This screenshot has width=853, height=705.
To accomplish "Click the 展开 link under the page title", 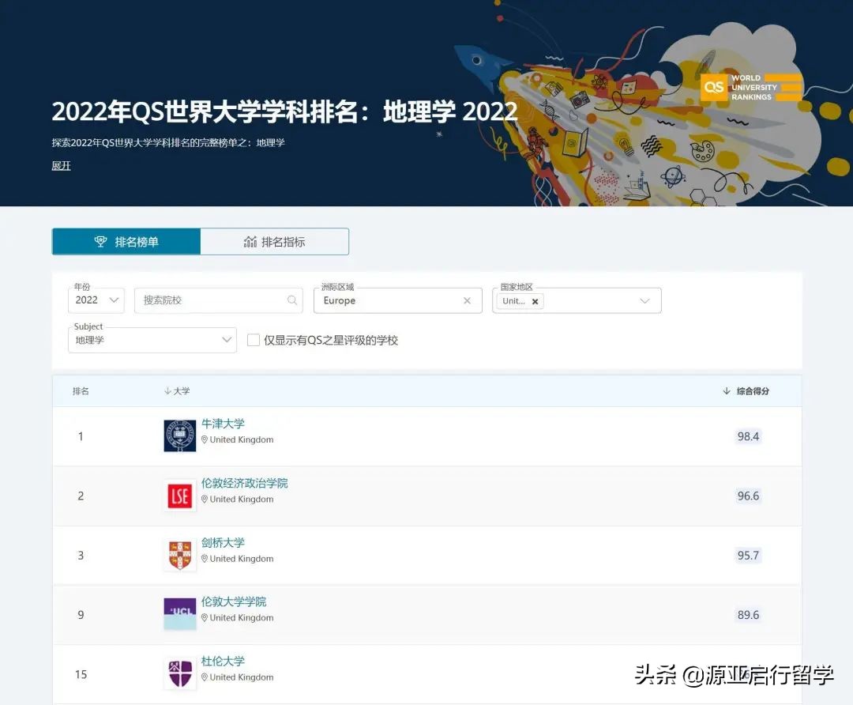I will 61,165.
